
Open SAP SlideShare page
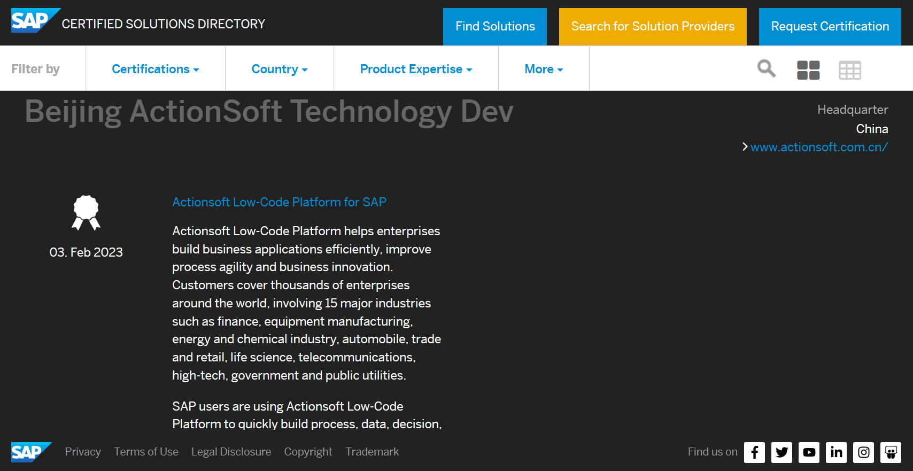(x=891, y=452)
